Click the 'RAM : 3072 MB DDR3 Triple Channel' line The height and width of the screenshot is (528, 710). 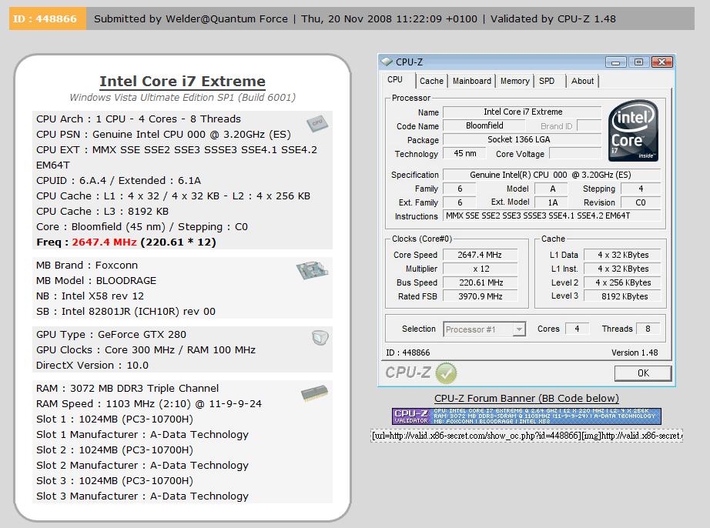point(127,388)
